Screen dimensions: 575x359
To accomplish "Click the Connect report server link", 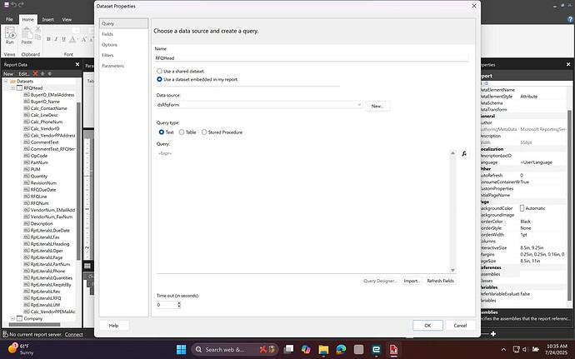I will click(x=73, y=335).
